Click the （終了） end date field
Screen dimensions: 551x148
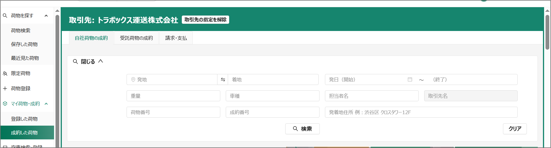pyautogui.click(x=473, y=79)
